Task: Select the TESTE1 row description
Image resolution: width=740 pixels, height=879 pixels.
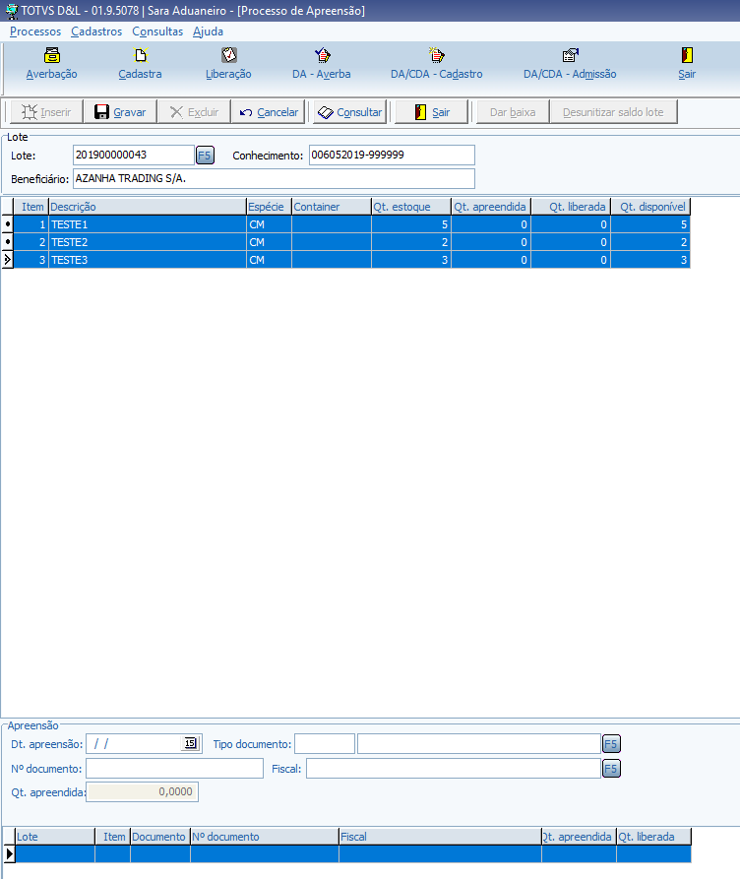Action: point(148,224)
